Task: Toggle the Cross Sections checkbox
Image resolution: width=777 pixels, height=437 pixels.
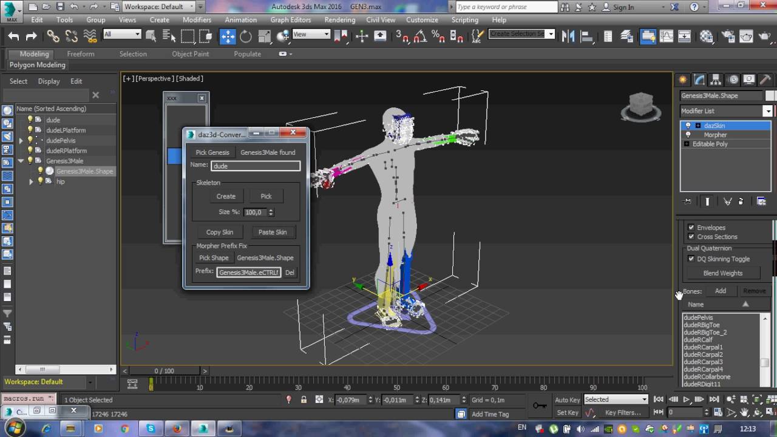Action: point(691,237)
